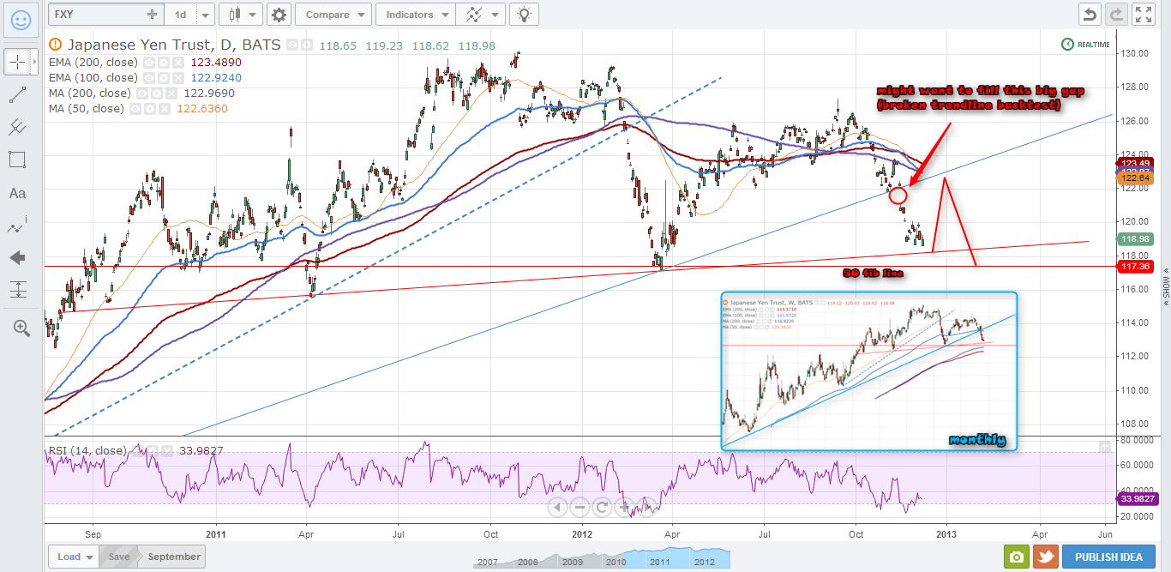Remove the EMA (200, close) indicator
1171x572 pixels.
(177, 63)
